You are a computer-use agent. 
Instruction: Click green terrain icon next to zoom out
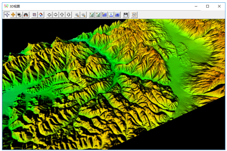(x=92, y=15)
